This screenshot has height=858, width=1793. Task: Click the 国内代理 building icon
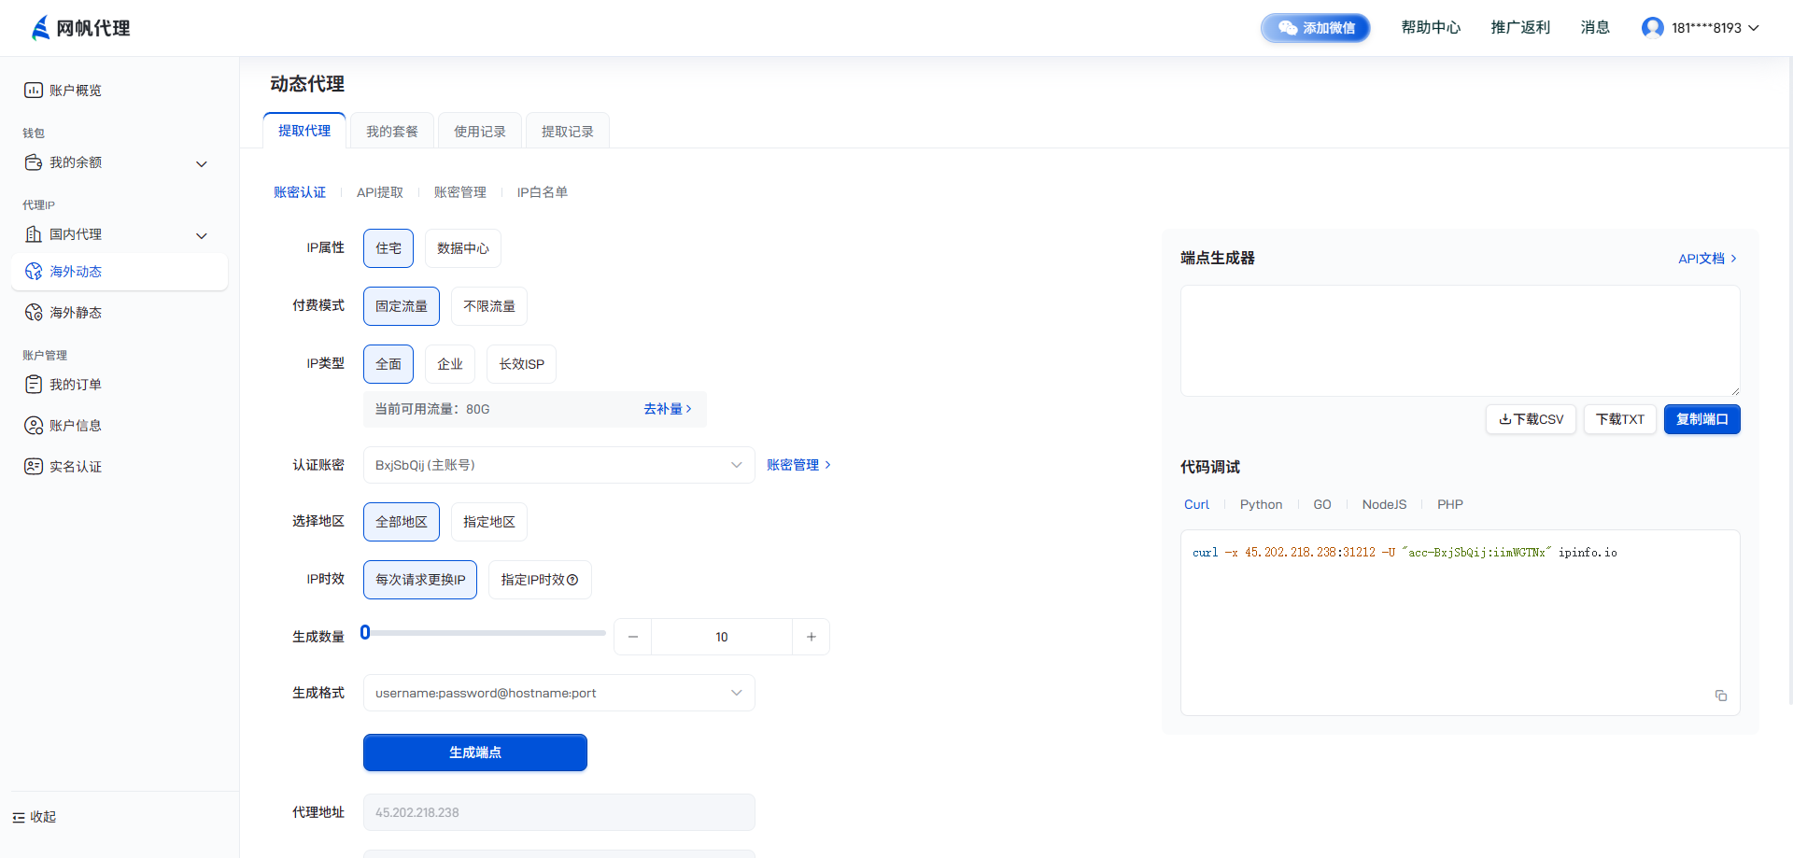pos(34,234)
